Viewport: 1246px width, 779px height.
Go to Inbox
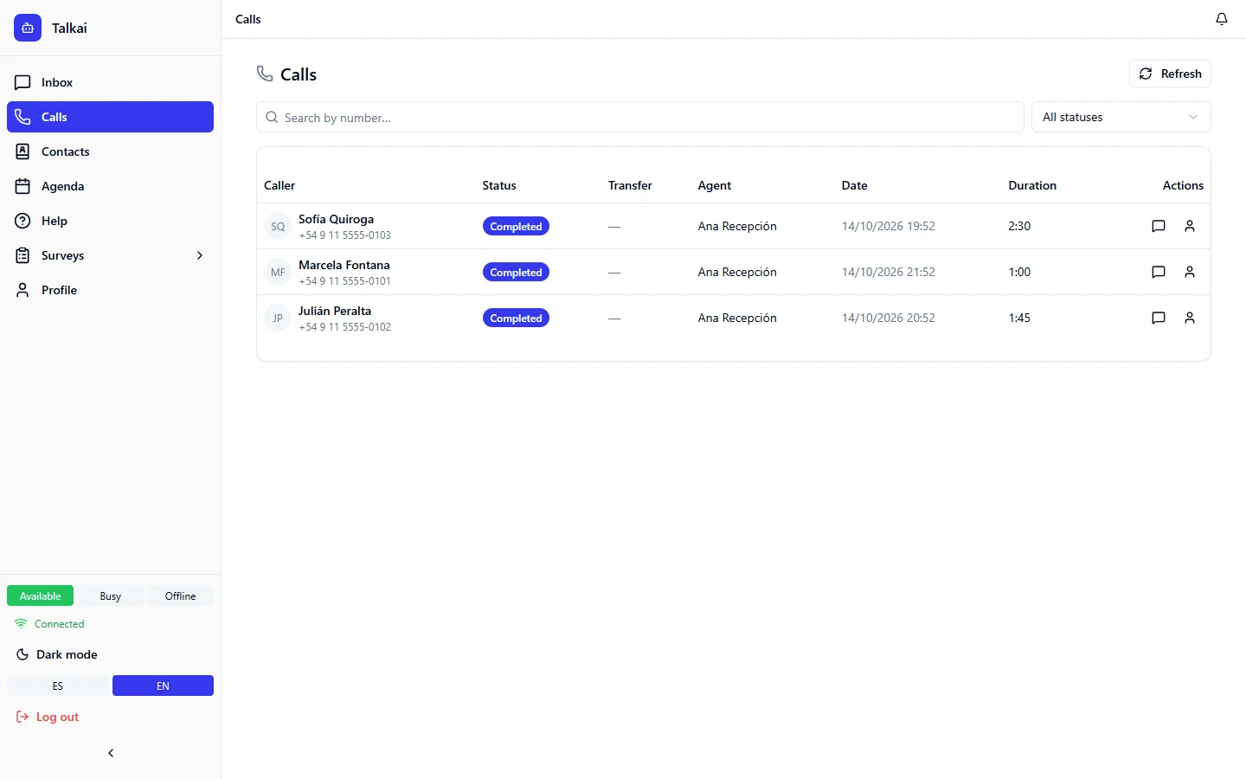coord(110,82)
